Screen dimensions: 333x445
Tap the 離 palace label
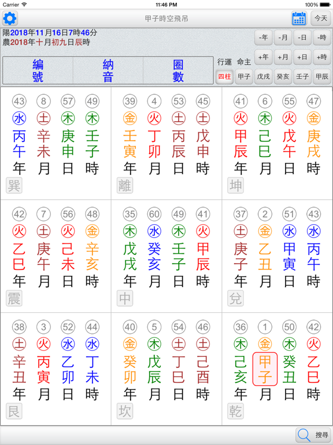point(125,185)
